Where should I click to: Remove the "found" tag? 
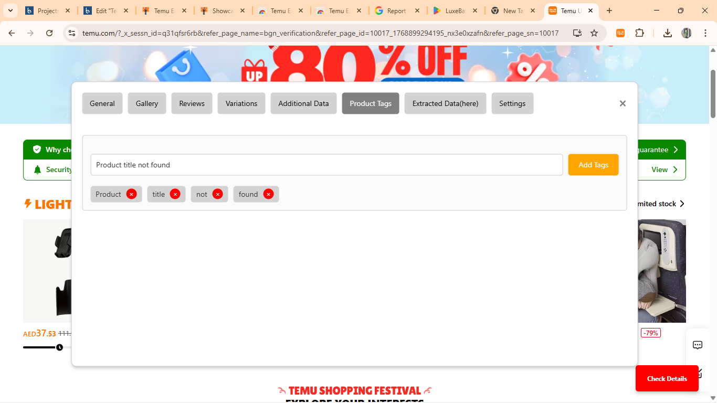pyautogui.click(x=269, y=194)
